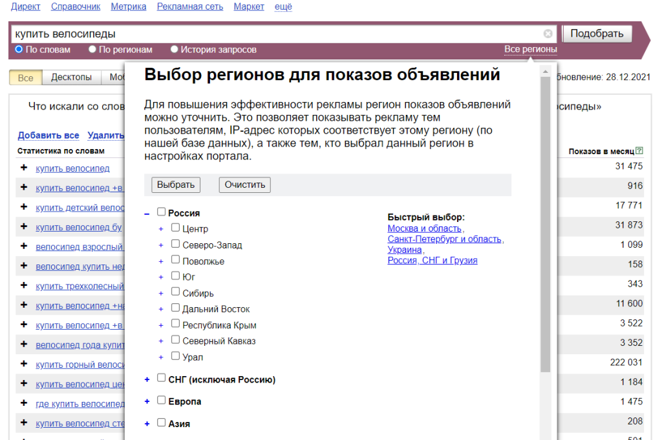The height and width of the screenshot is (440, 662).
Task: Open the Метрика top menu link
Action: tap(128, 6)
